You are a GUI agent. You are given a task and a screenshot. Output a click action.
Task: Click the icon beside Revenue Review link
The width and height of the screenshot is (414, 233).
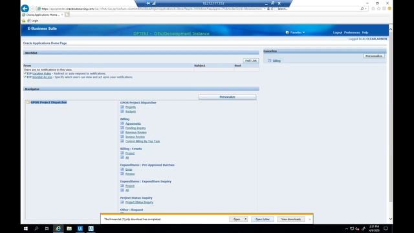coord(122,132)
